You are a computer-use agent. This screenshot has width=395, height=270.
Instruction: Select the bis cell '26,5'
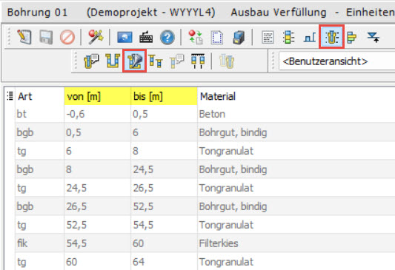[165, 188]
